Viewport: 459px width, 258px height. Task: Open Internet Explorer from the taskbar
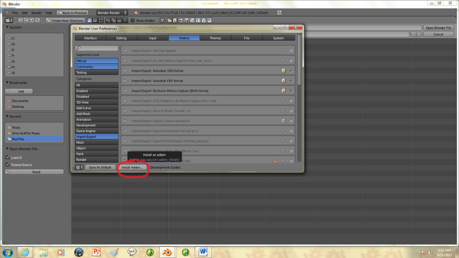pos(25,252)
